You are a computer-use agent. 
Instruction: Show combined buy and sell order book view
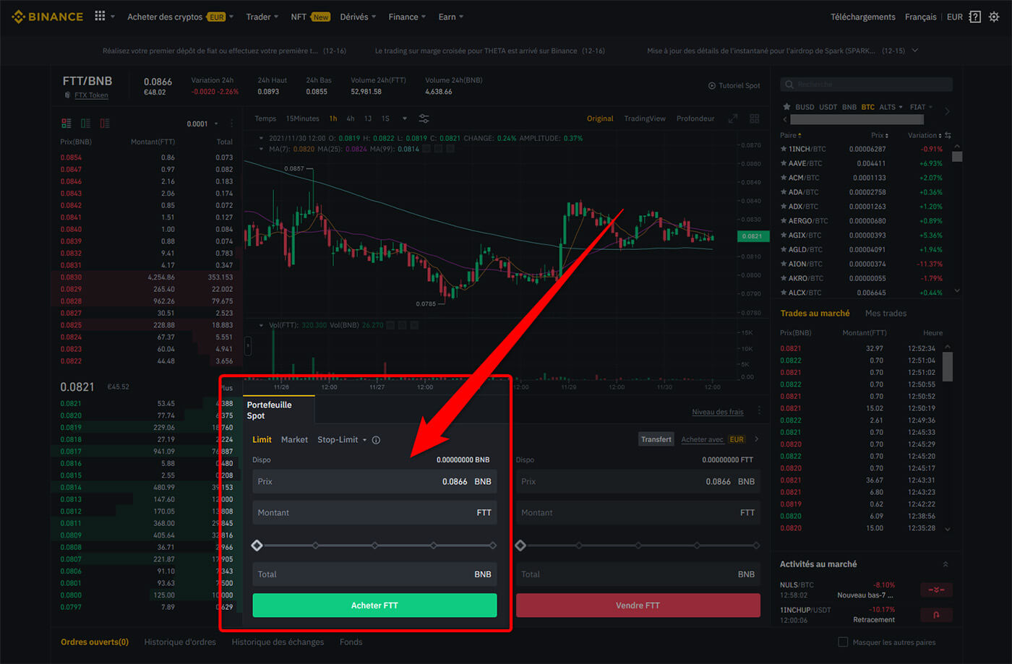pyautogui.click(x=67, y=124)
